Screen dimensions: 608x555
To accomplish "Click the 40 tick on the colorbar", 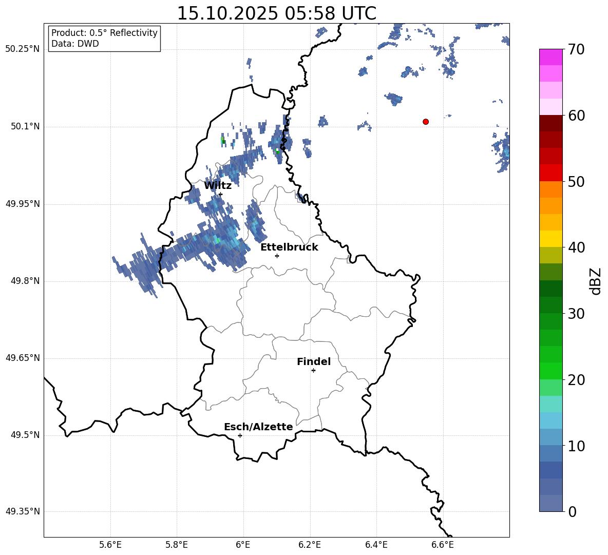I will pos(576,247).
